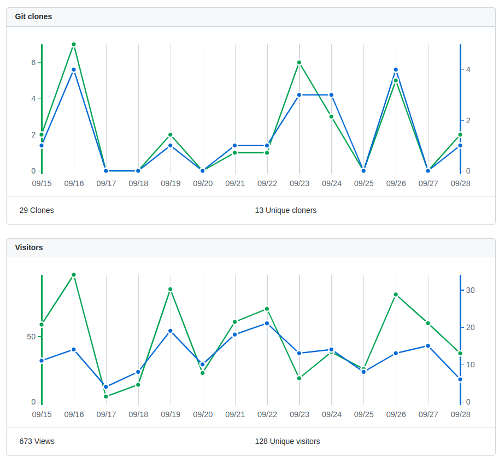Click the 13 Unique cloners summary
This screenshot has width=499, height=462.
click(x=286, y=210)
